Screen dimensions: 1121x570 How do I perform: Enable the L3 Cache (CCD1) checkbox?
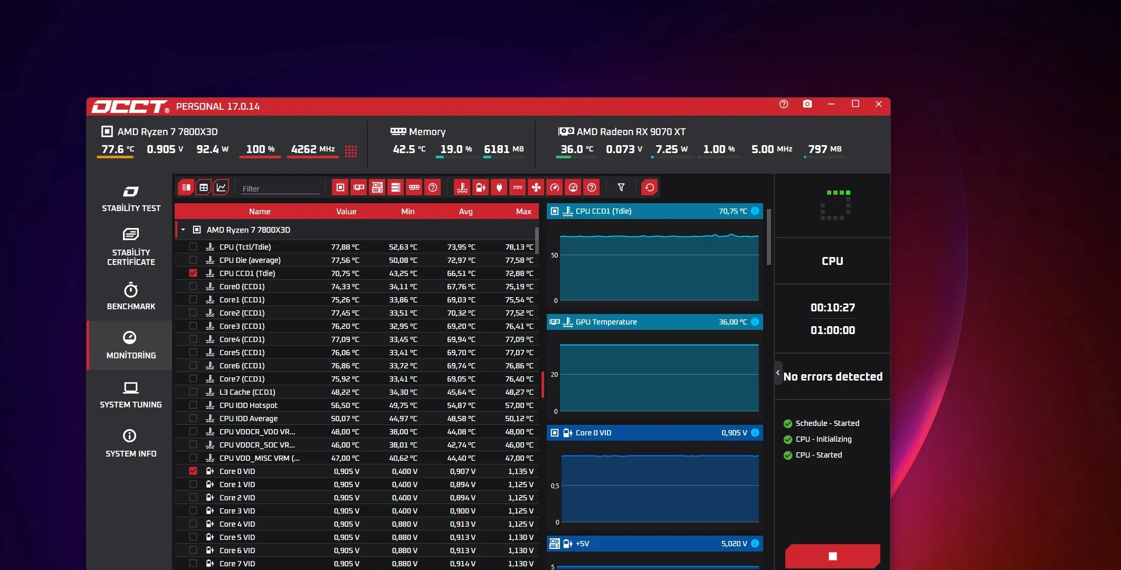193,392
